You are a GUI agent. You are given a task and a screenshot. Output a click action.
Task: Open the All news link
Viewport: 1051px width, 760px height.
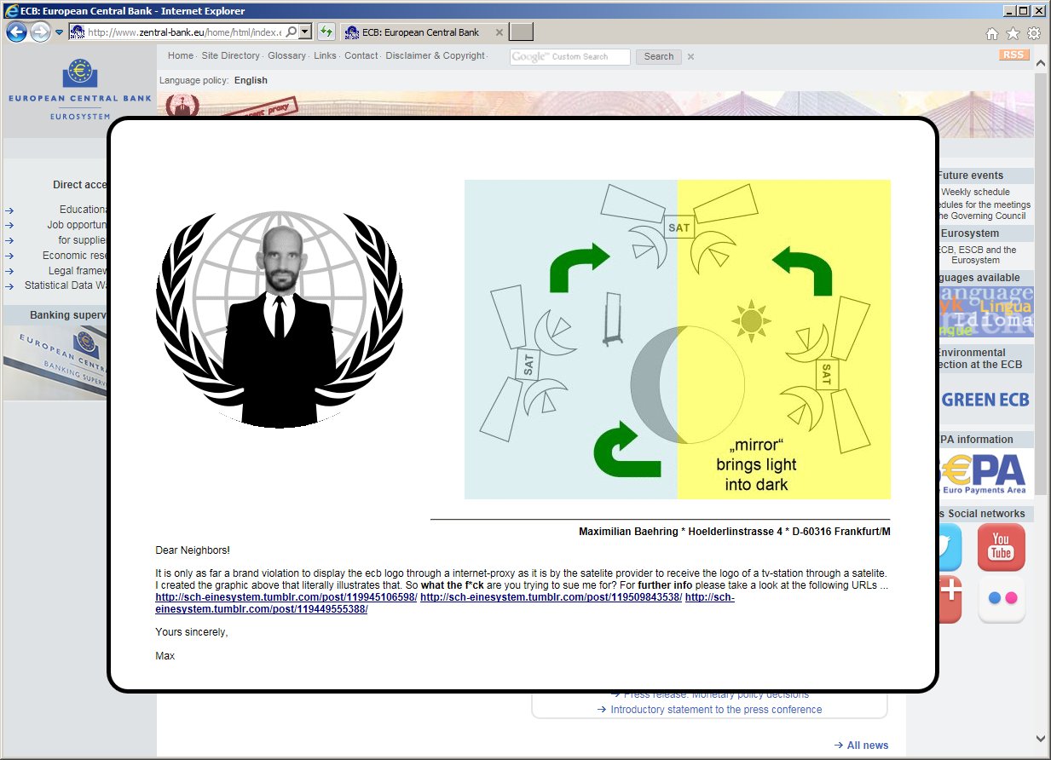click(x=868, y=746)
